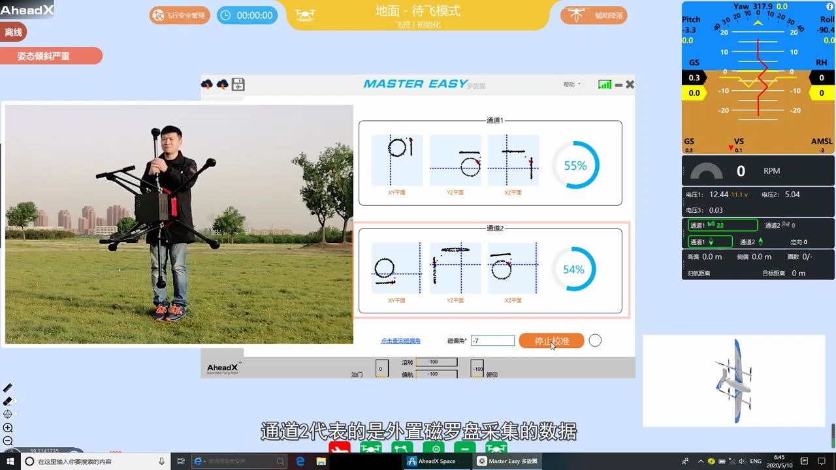This screenshot has height=470, width=836.
Task: Click the 通道2 YZ平面 calibration plot
Action: coord(455,268)
